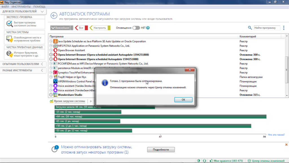This screenshot has height=163, width=289.
Task: Click the Synaptics TouchPad icon
Action: click(55, 72)
